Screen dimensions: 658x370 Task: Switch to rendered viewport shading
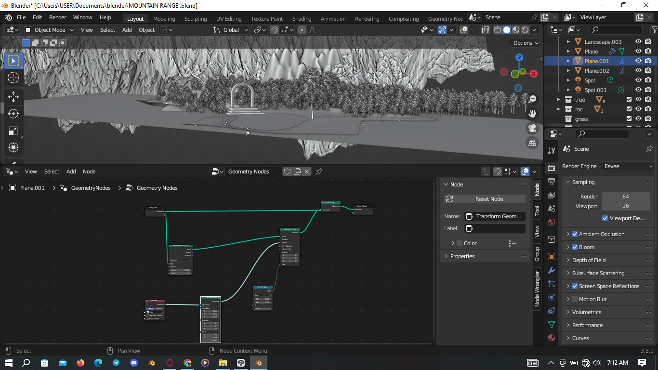[525, 30]
